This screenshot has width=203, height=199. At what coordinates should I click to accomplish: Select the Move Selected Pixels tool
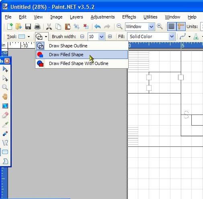click(5, 69)
